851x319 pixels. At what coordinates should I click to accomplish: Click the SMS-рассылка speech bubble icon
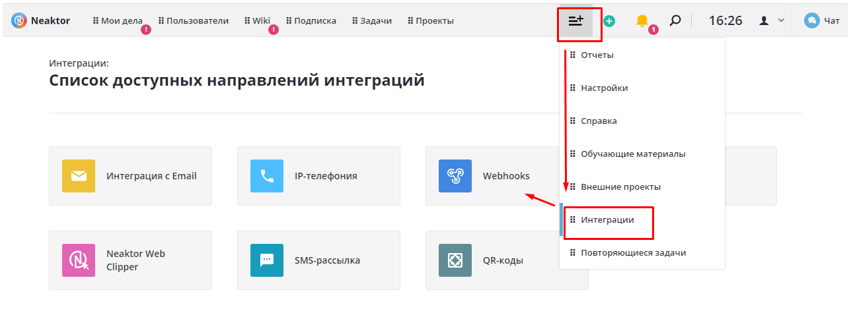click(267, 260)
